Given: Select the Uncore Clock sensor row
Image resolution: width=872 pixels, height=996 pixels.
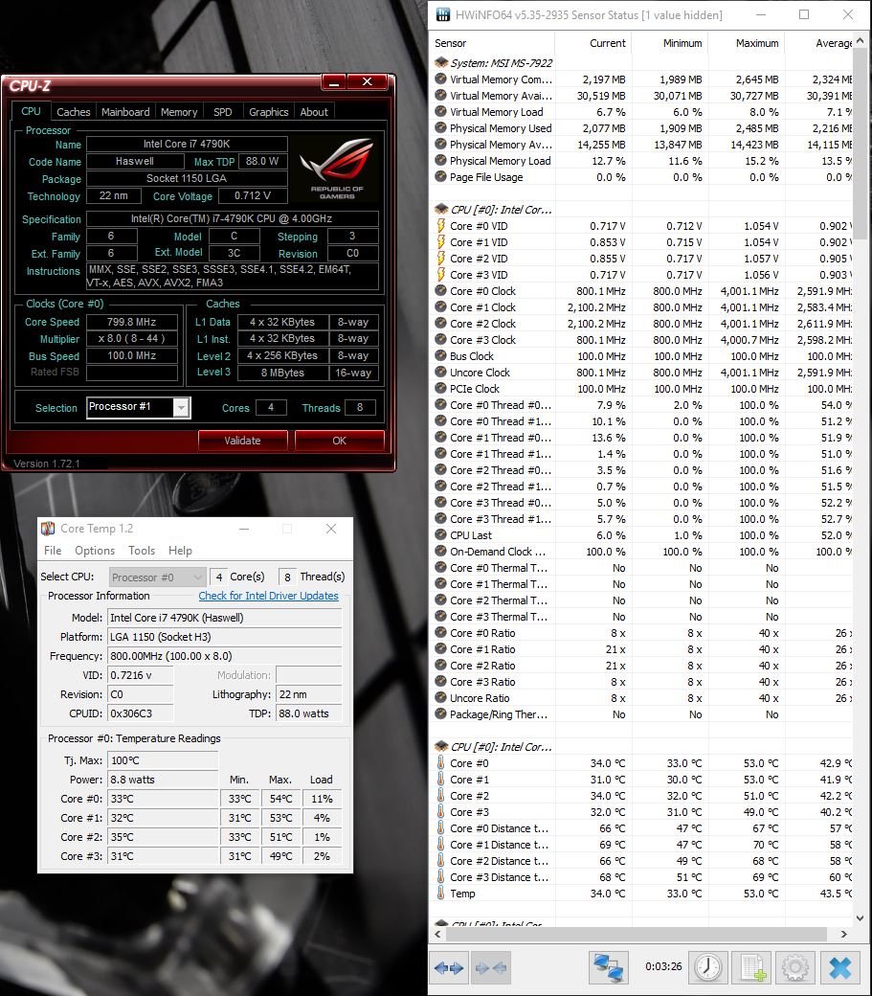Looking at the screenshot, I should click(642, 373).
